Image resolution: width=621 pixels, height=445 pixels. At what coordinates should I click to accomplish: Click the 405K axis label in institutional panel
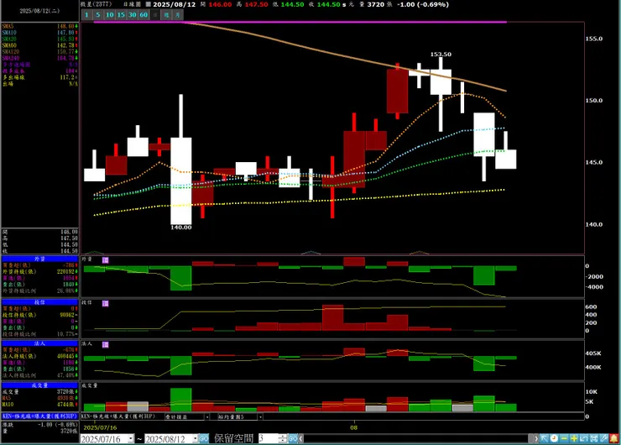click(593, 353)
